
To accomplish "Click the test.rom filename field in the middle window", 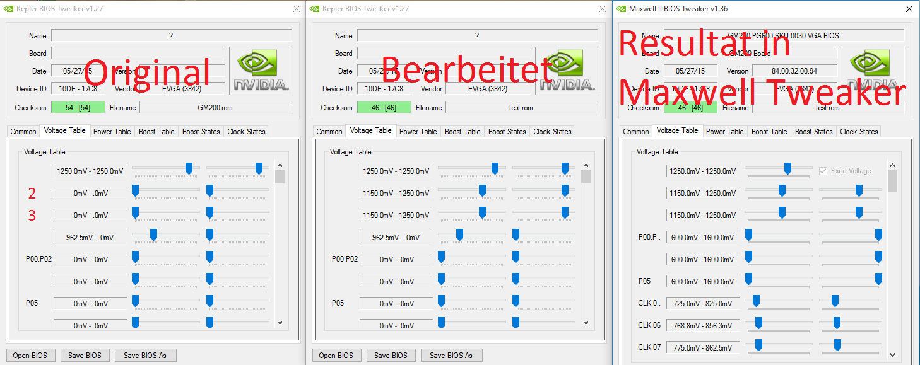I will tap(521, 107).
